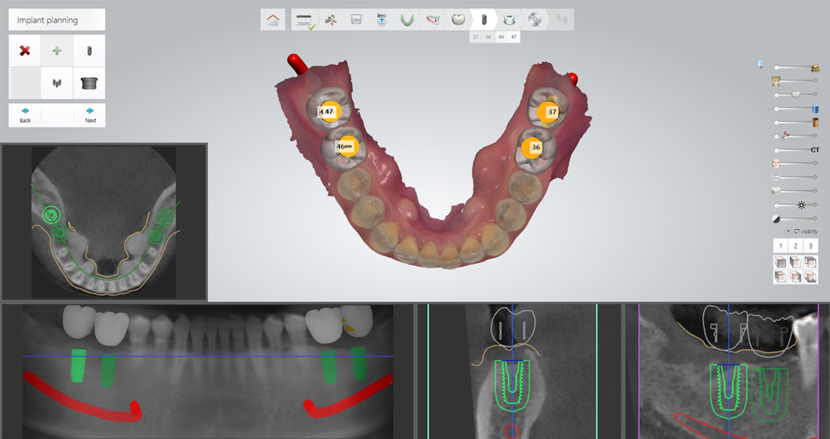Viewport: 830px width, 439px height.
Task: Open the trim scan step with scissors icon
Action: [330, 19]
